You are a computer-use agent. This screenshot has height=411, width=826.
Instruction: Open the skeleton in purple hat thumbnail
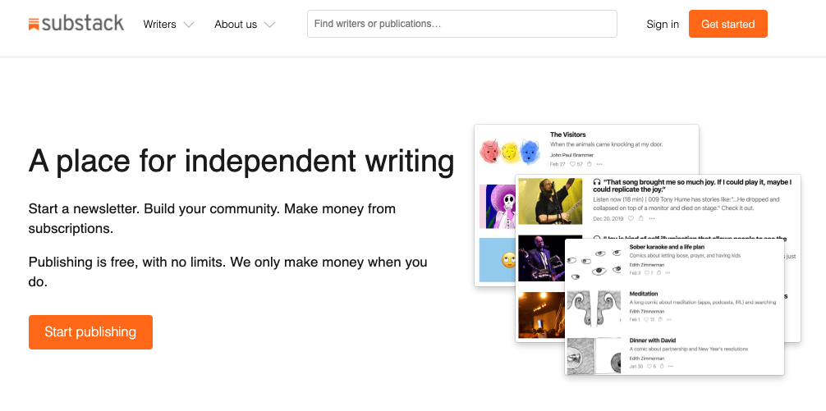[498, 206]
